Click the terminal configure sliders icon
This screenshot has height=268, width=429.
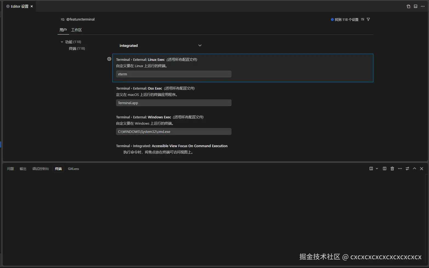(x=407, y=169)
